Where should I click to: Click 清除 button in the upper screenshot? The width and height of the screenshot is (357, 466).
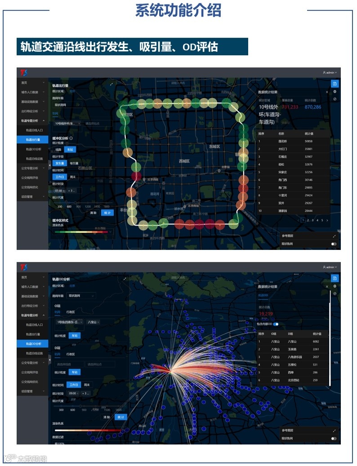(x=93, y=213)
